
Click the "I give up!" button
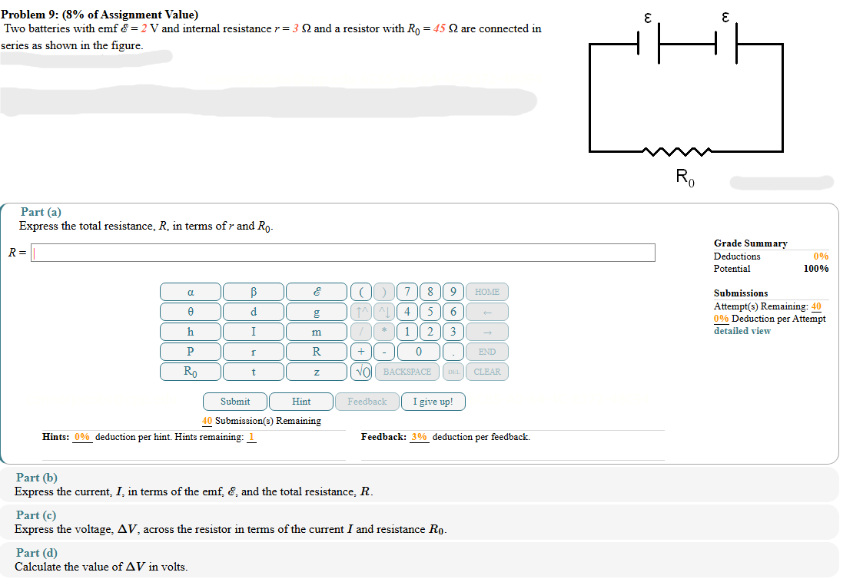(433, 401)
